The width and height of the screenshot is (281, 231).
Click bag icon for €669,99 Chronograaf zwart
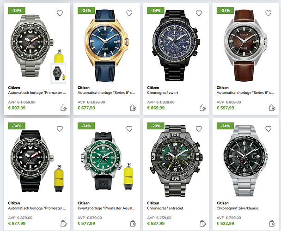coord(202,108)
